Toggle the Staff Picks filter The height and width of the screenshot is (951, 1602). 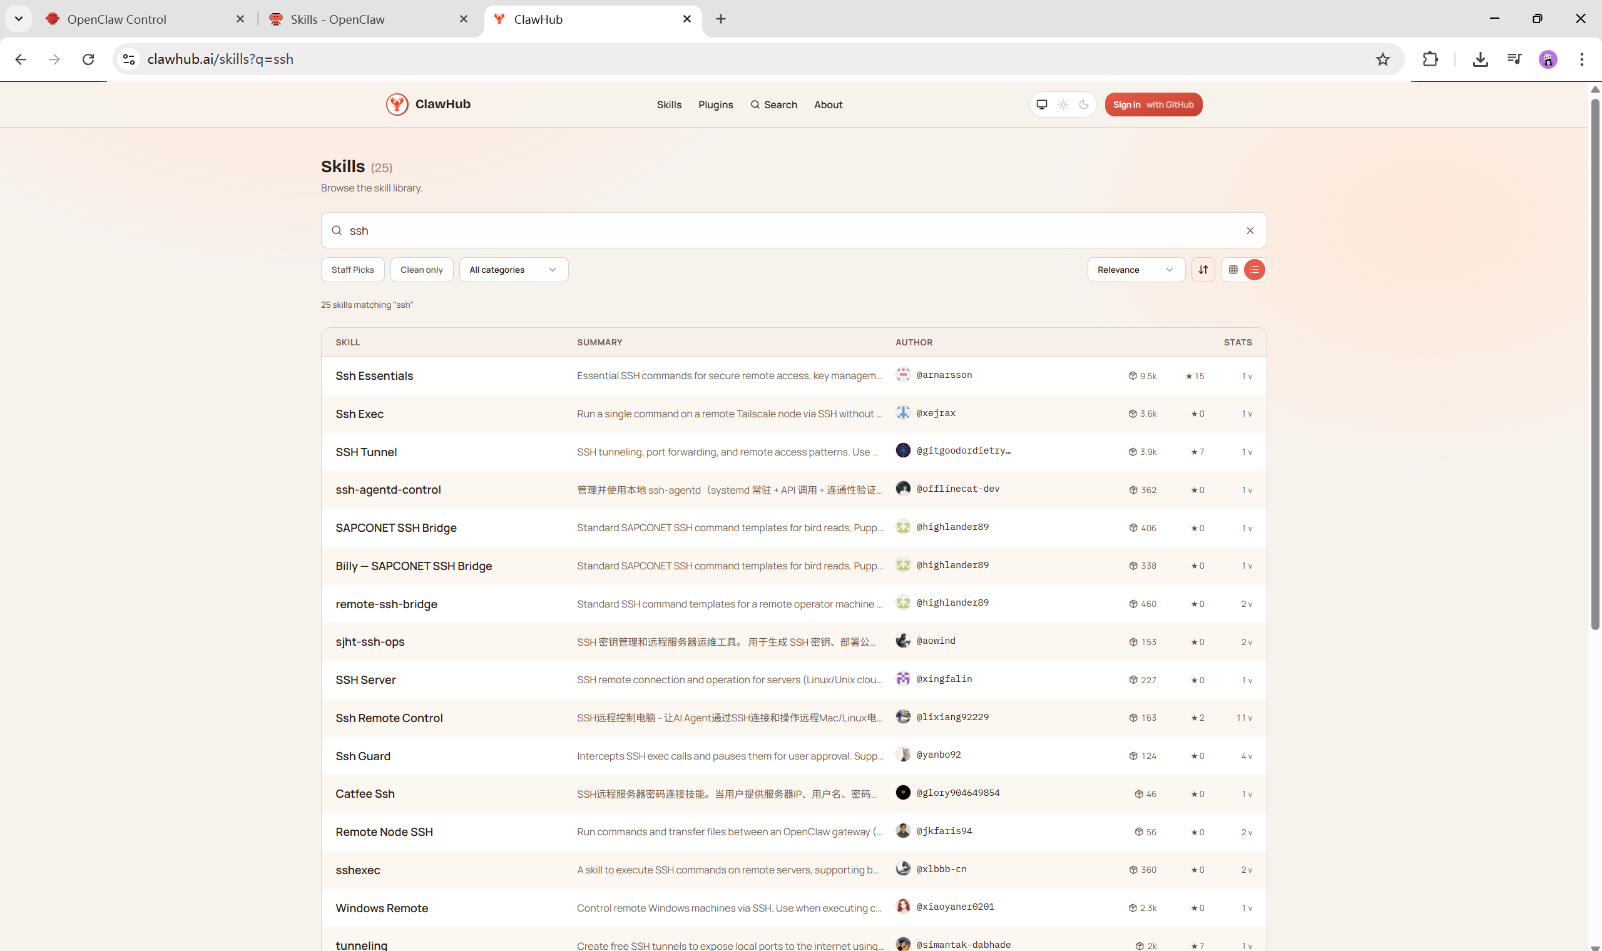pos(352,270)
